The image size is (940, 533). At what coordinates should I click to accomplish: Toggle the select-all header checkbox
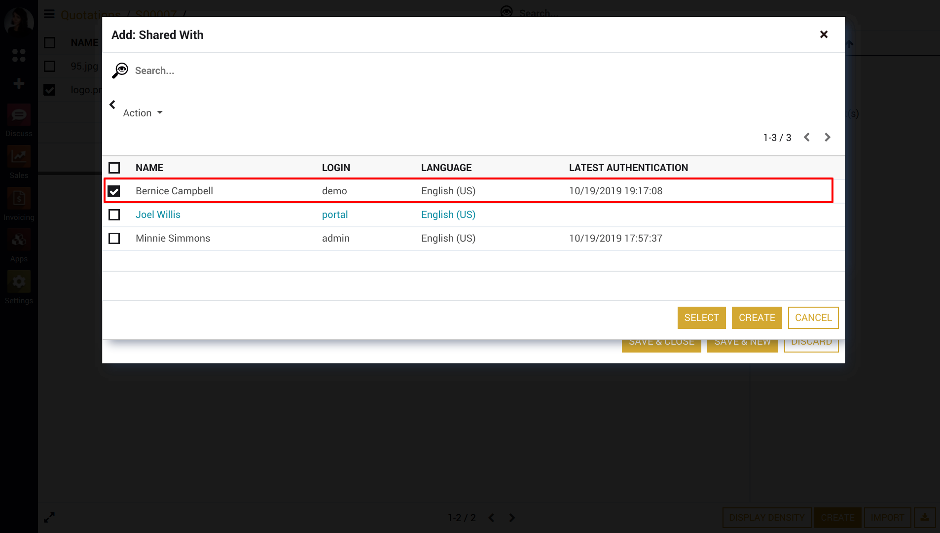[114, 168]
